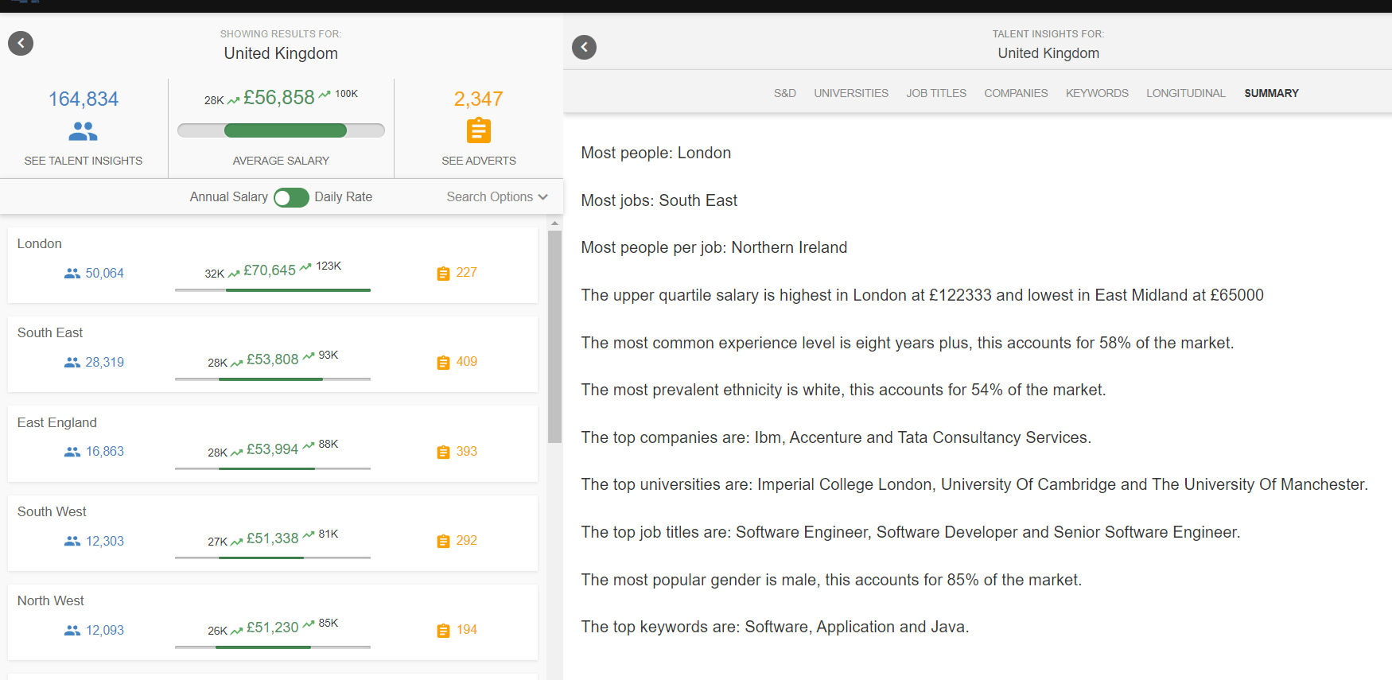The height and width of the screenshot is (680, 1392).
Task: Click the back arrow in the left results panel
Action: click(x=21, y=43)
